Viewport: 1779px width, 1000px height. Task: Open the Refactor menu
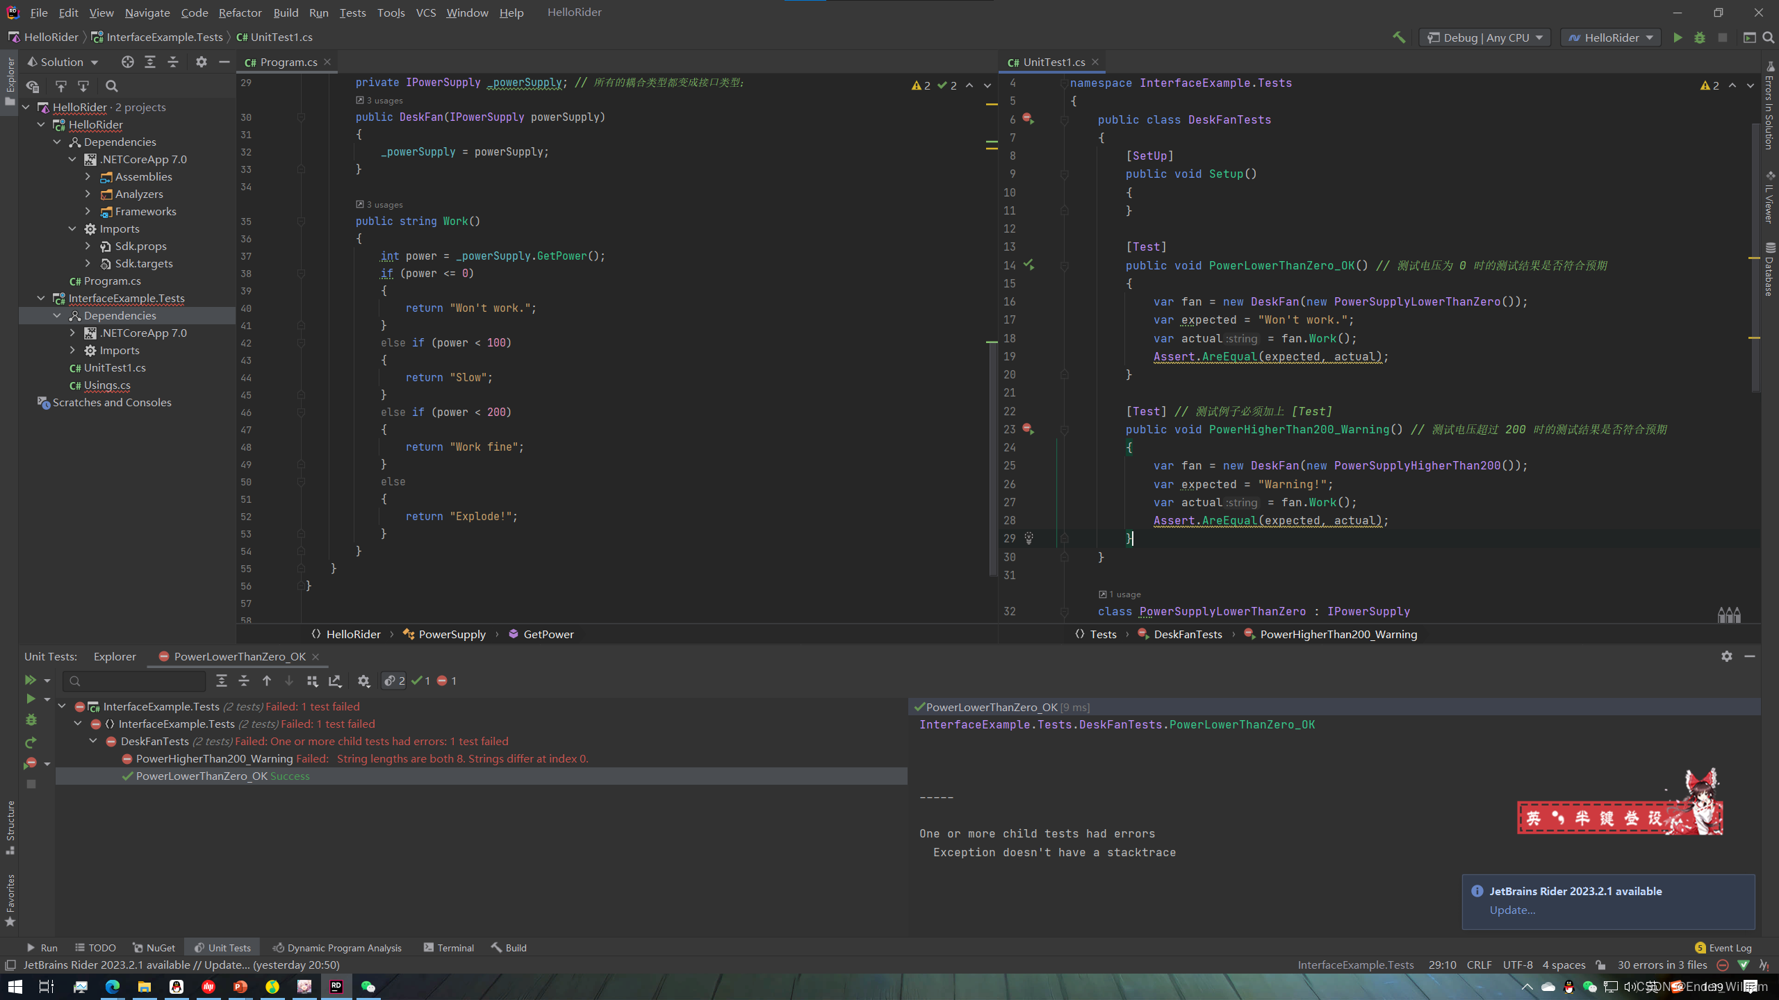tap(240, 12)
